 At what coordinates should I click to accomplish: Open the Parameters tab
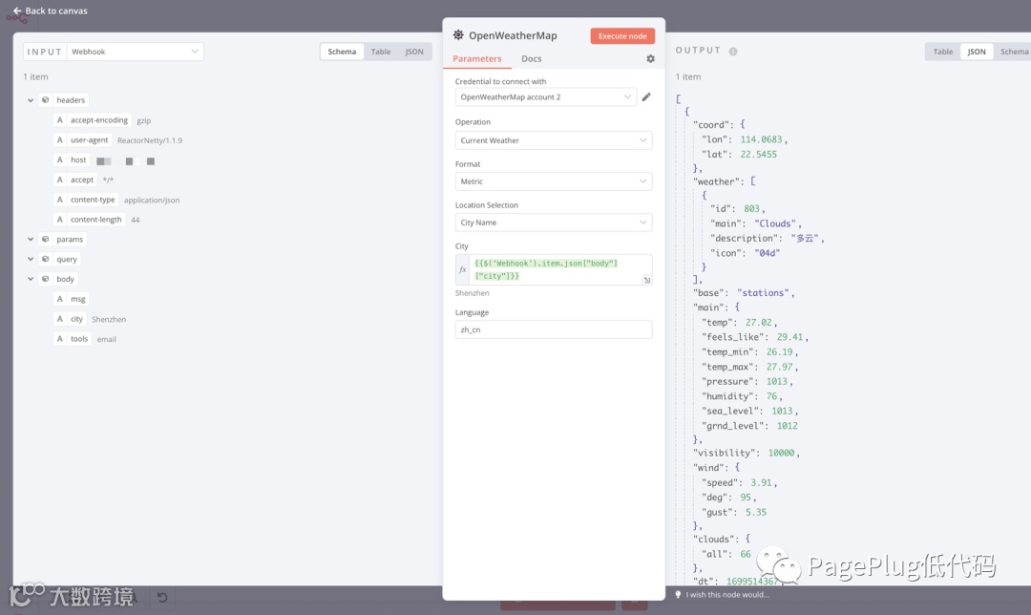coord(476,58)
